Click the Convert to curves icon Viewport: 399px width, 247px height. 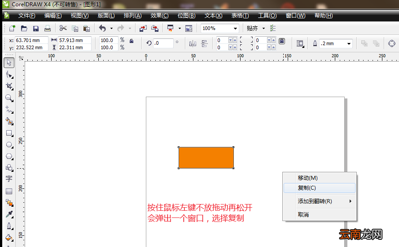coord(392,43)
